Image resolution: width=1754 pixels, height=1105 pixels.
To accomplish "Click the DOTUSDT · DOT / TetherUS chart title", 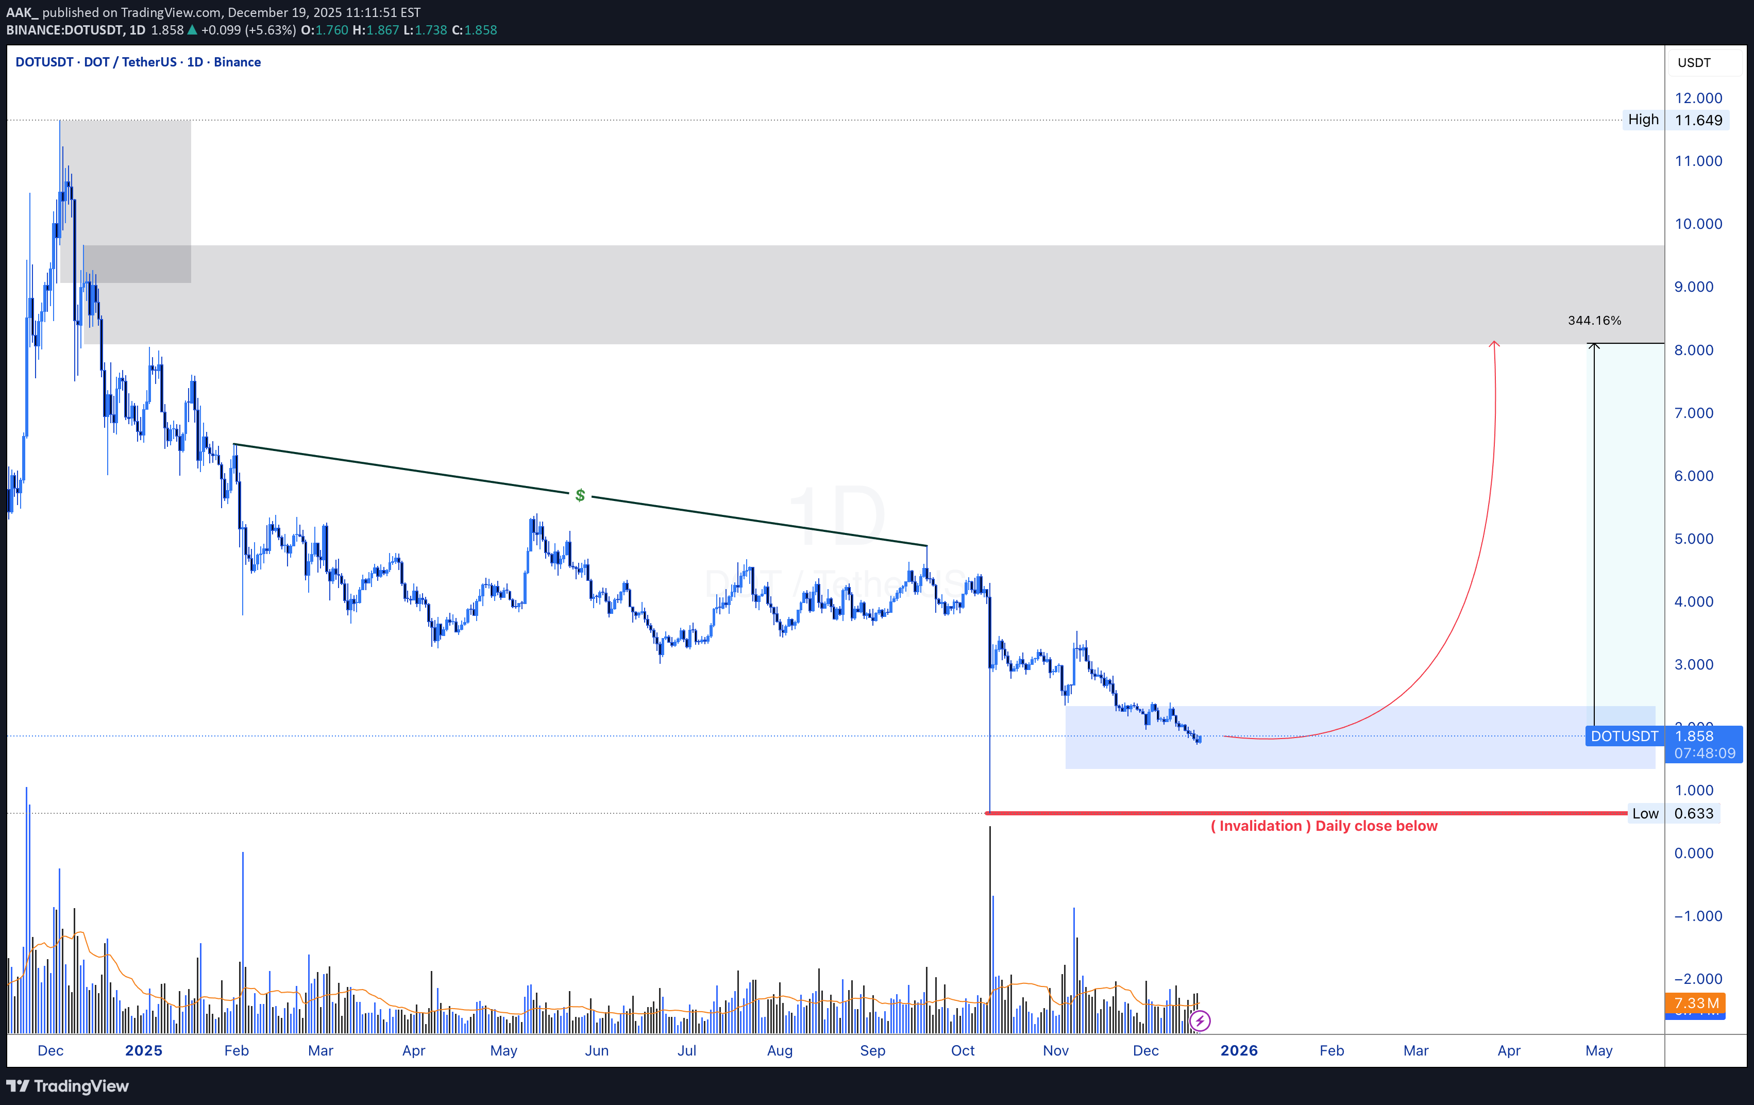I will click(138, 62).
